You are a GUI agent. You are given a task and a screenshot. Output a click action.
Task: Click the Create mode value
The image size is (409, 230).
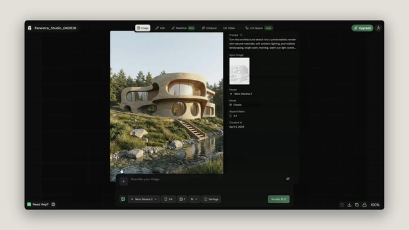pos(236,105)
